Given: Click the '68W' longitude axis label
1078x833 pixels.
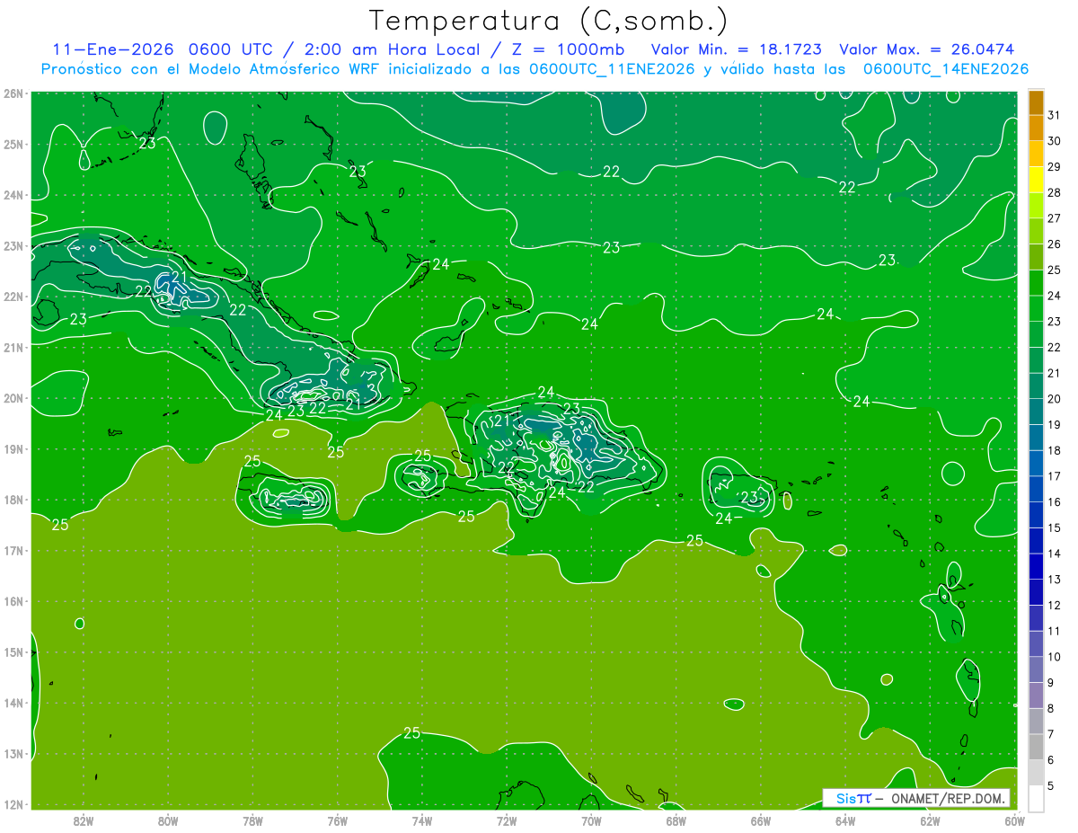Looking at the screenshot, I should pos(676,820).
